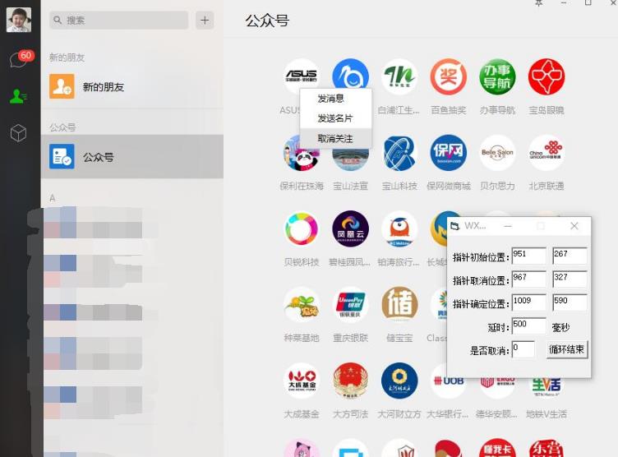Screen dimensions: 618x457
Task: Open the 储宝宝 account icon
Action: 399,305
